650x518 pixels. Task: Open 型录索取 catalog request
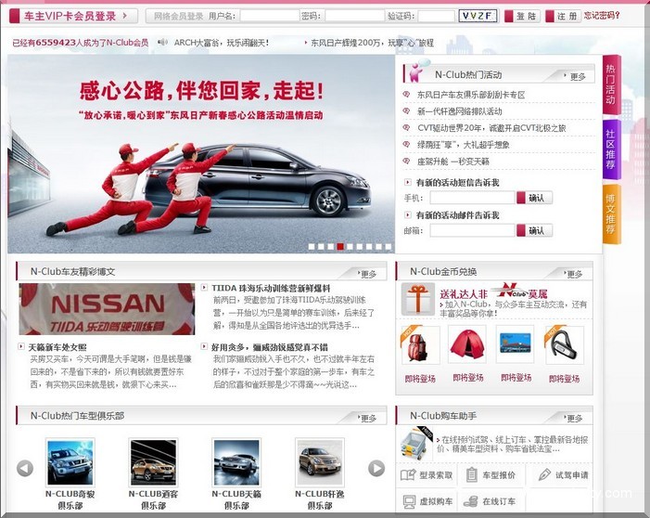click(427, 475)
